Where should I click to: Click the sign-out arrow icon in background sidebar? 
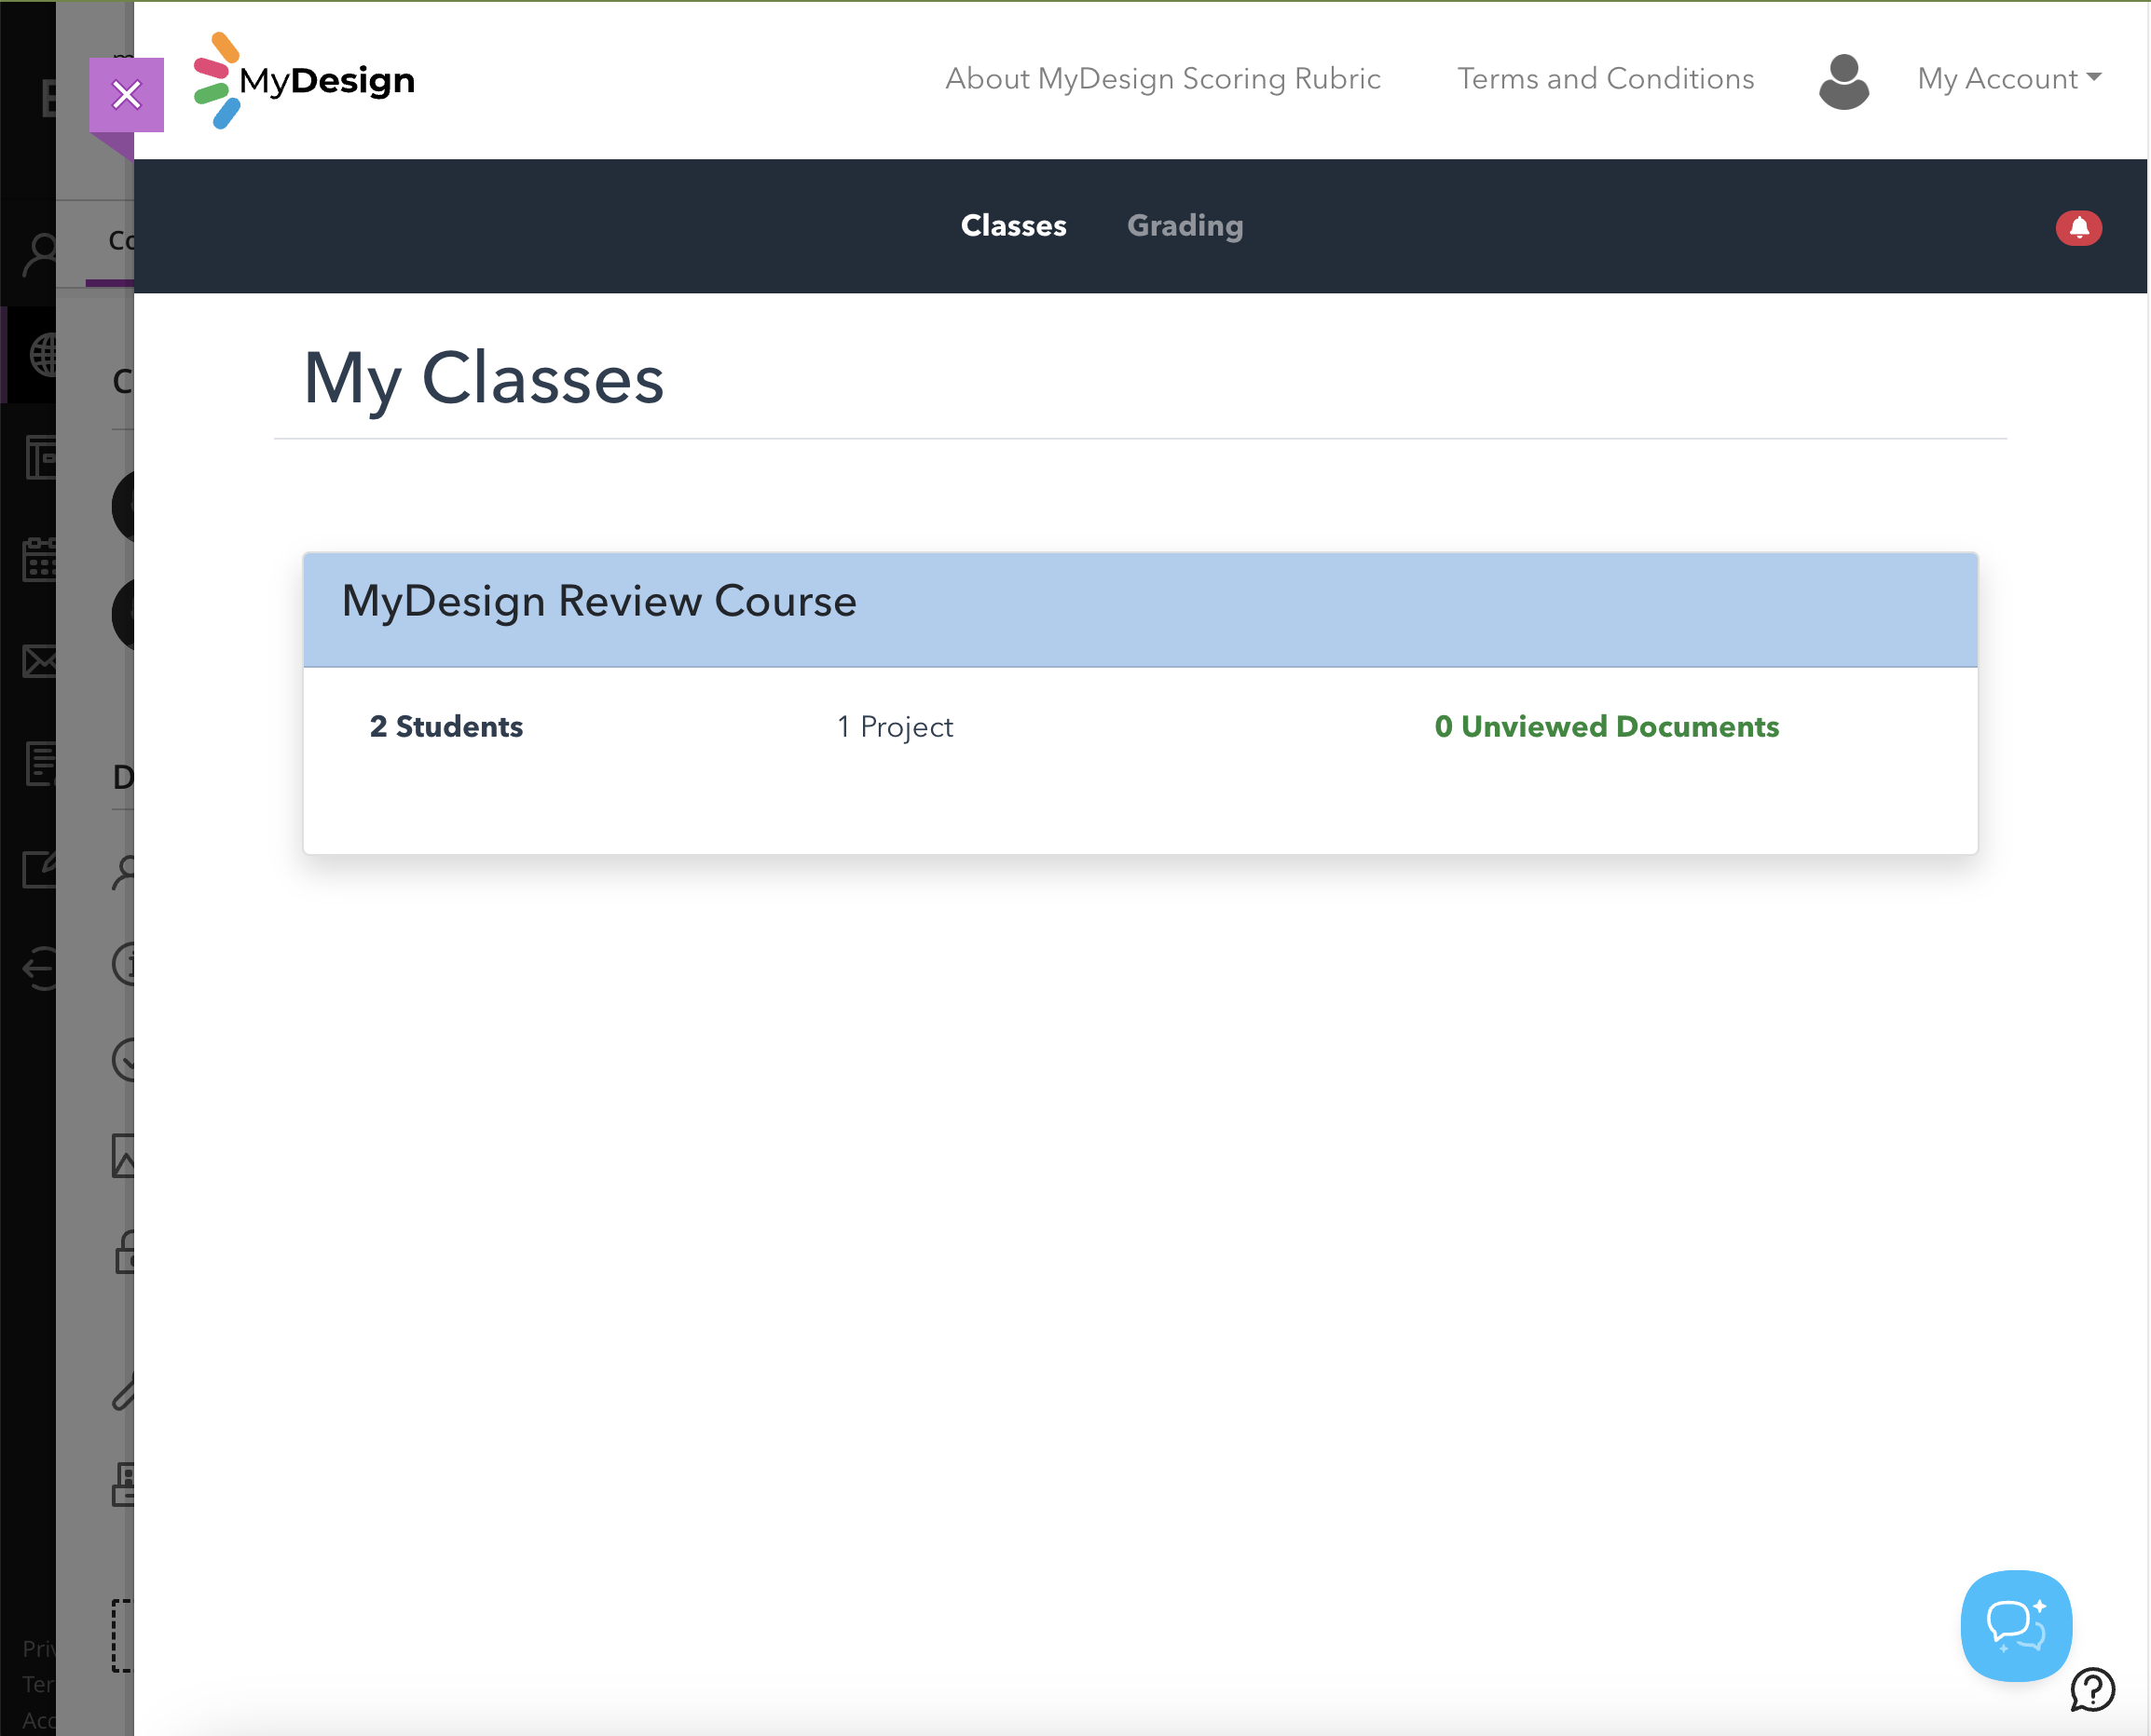coord(40,968)
